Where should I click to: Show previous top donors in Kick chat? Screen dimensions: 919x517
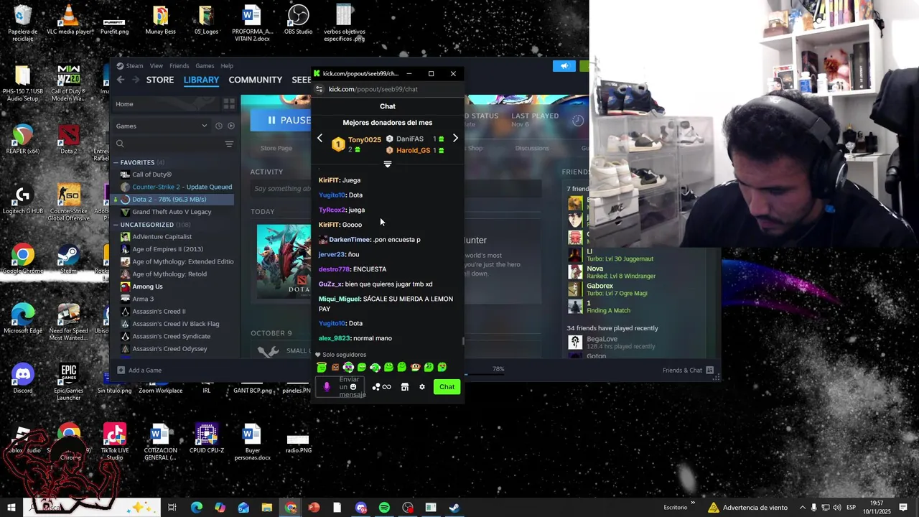(320, 138)
